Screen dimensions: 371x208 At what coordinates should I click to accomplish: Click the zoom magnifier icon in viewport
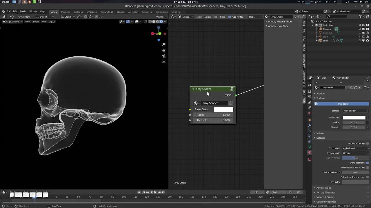point(164,44)
